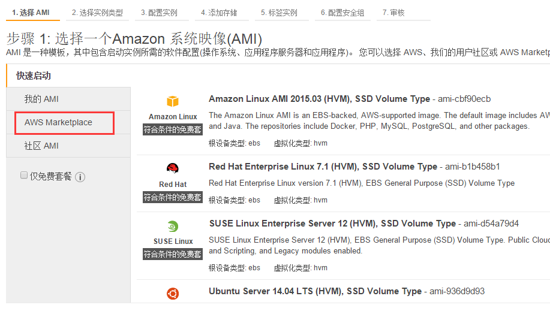This screenshot has width=550, height=311.
Task: Click 虚拟化类型: hvm in SUSE Linux row
Action: 300,268
